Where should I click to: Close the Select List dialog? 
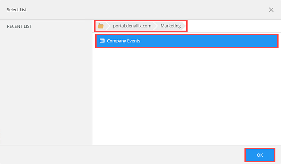271,10
